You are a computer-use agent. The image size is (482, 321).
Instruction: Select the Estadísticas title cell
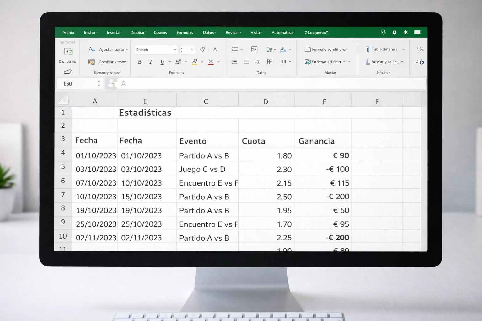coord(145,113)
